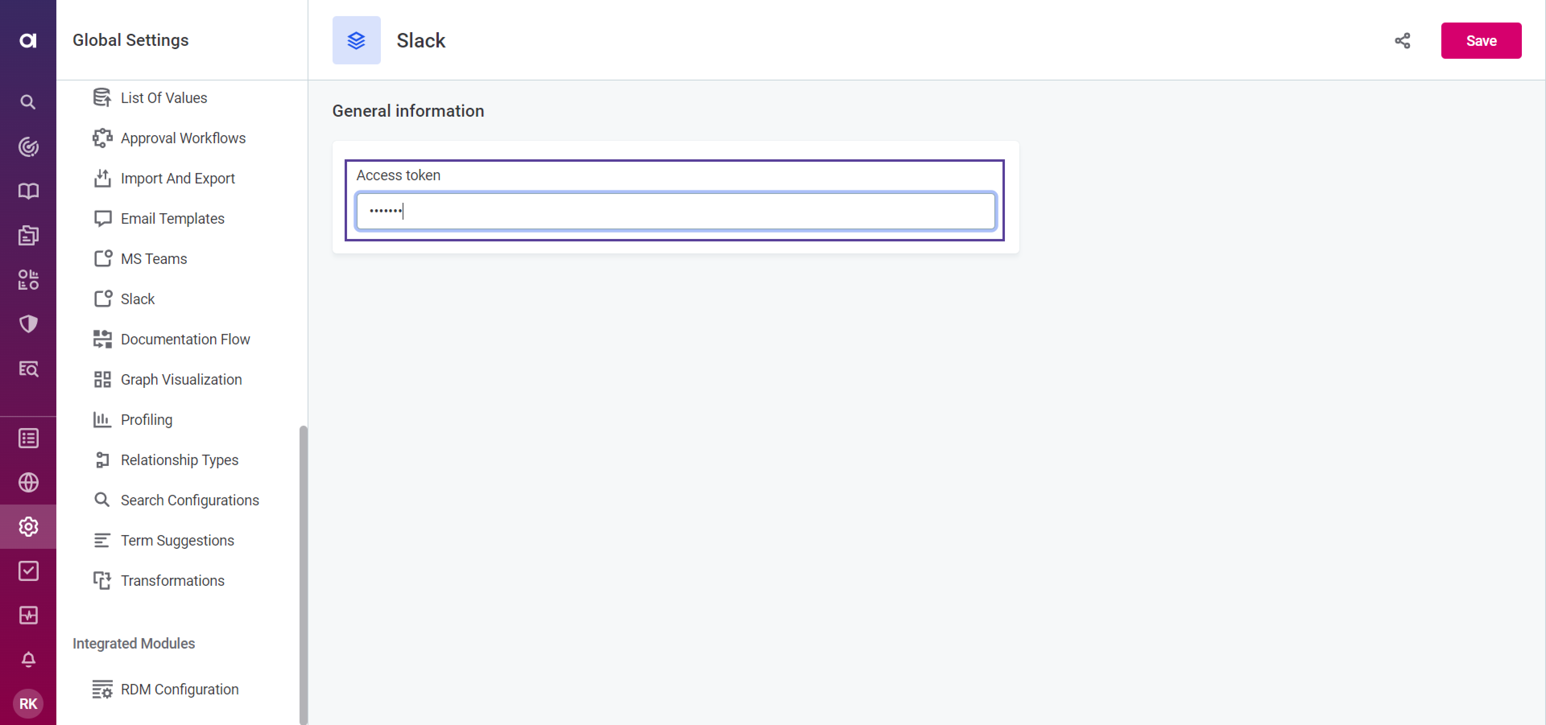Navigate to Transformations settings
Image resolution: width=1546 pixels, height=725 pixels.
pos(172,580)
